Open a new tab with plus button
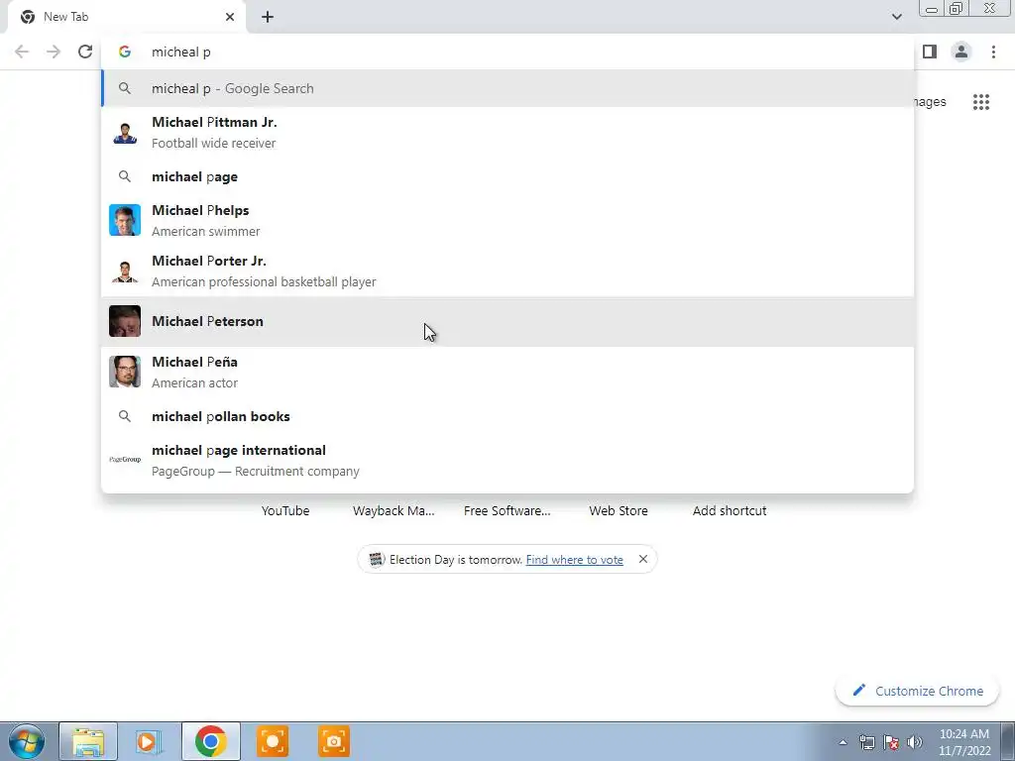The image size is (1015, 761). pos(268,17)
